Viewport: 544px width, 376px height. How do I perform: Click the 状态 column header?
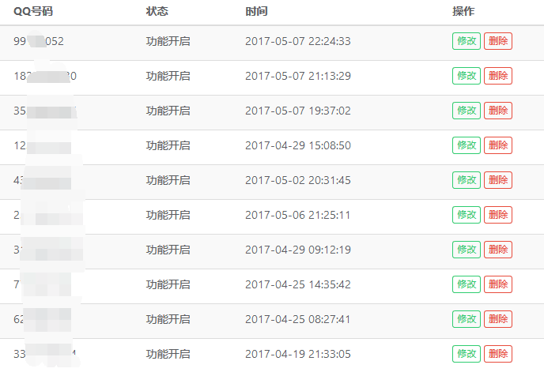click(157, 11)
